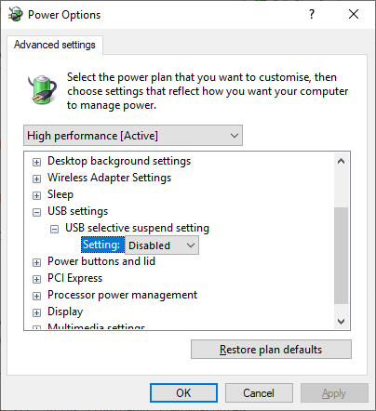Click the settings list scroll up arrow

[342, 161]
